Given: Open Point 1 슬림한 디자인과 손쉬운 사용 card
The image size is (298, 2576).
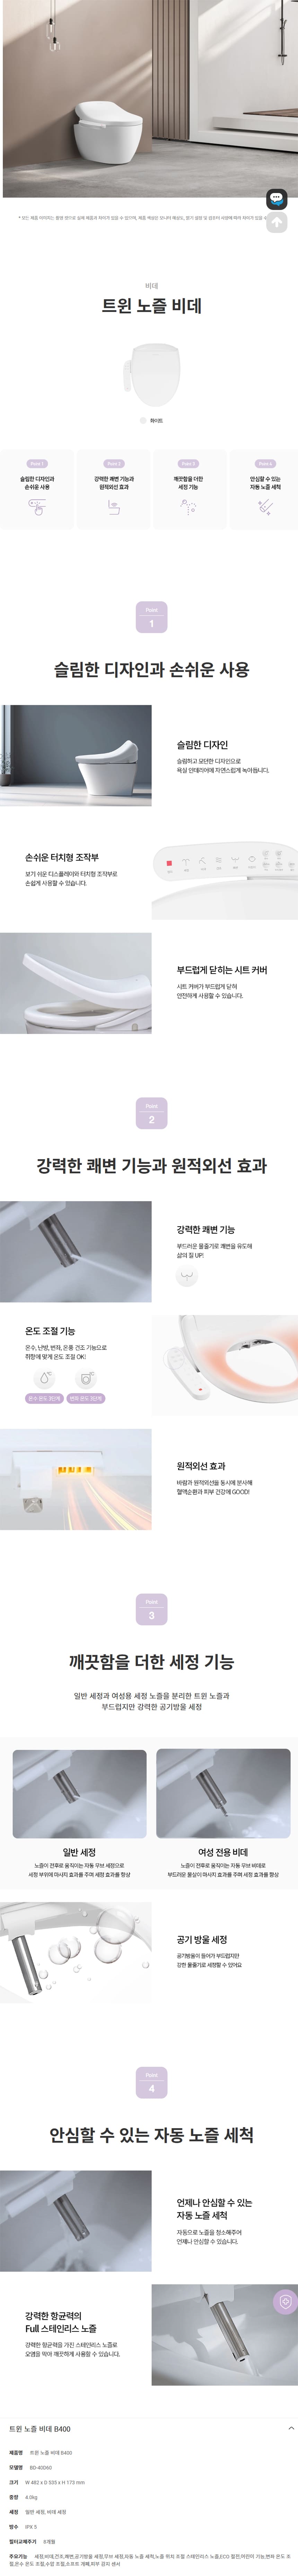Looking at the screenshot, I should [37, 489].
